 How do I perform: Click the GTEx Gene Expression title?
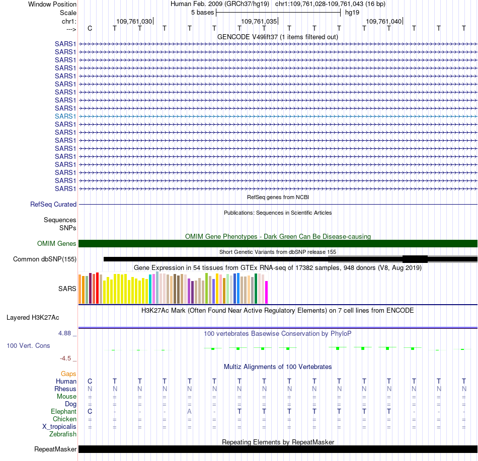click(x=278, y=268)
